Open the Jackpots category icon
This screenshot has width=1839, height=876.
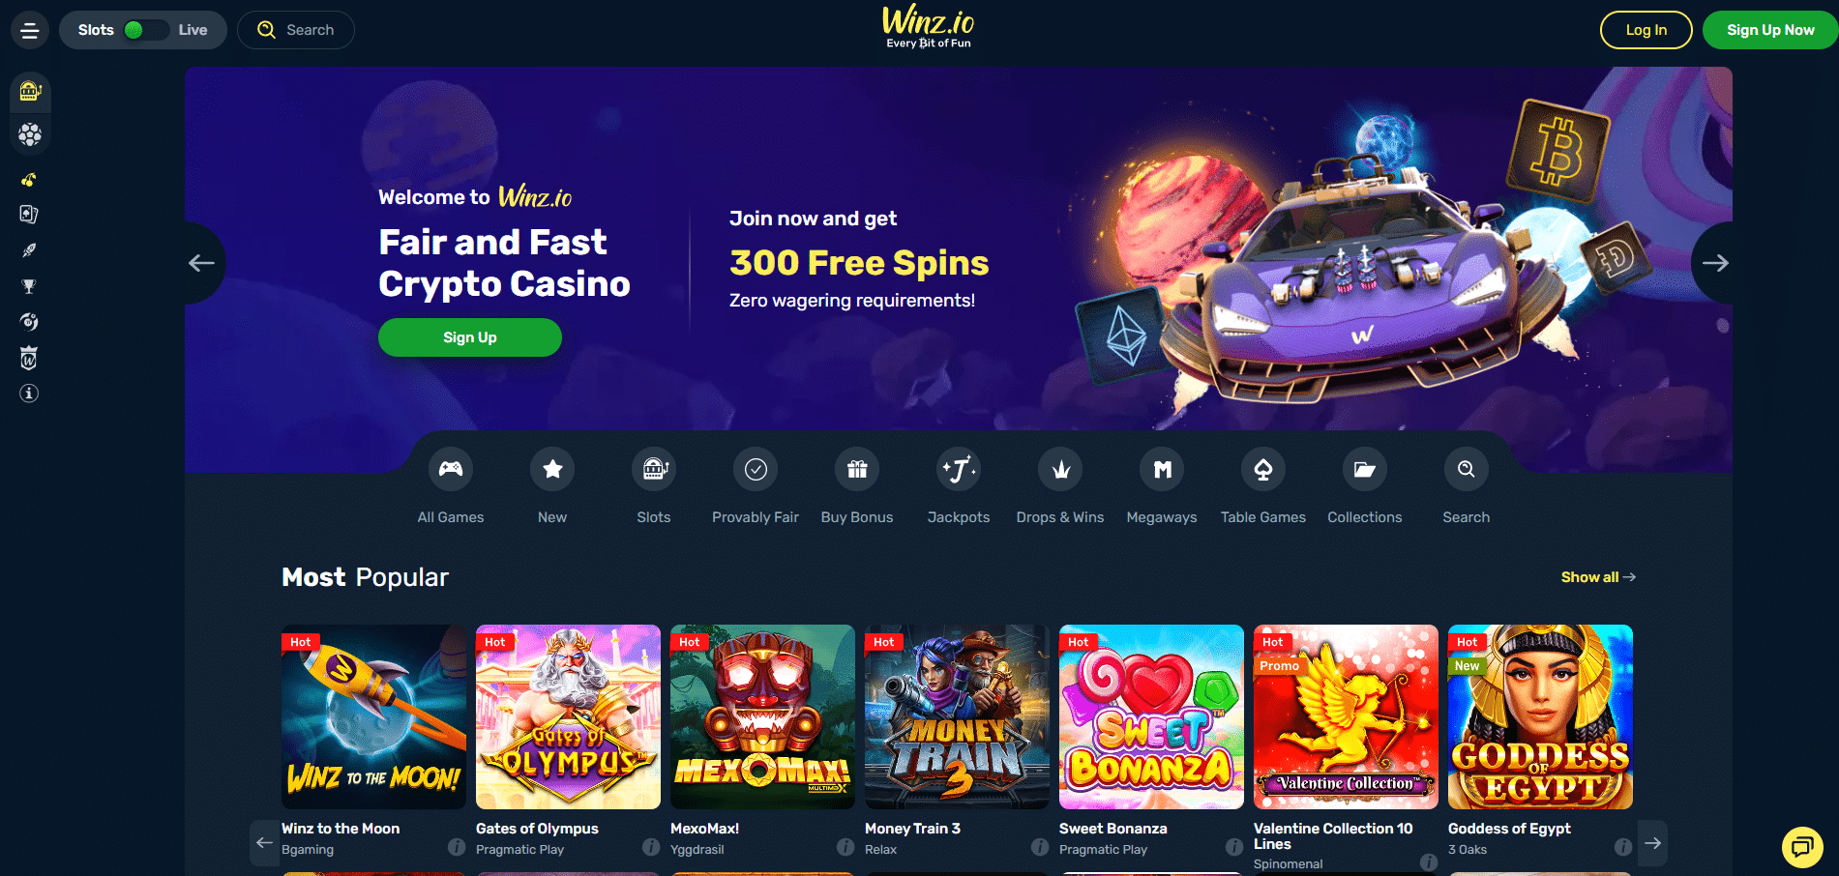959,469
